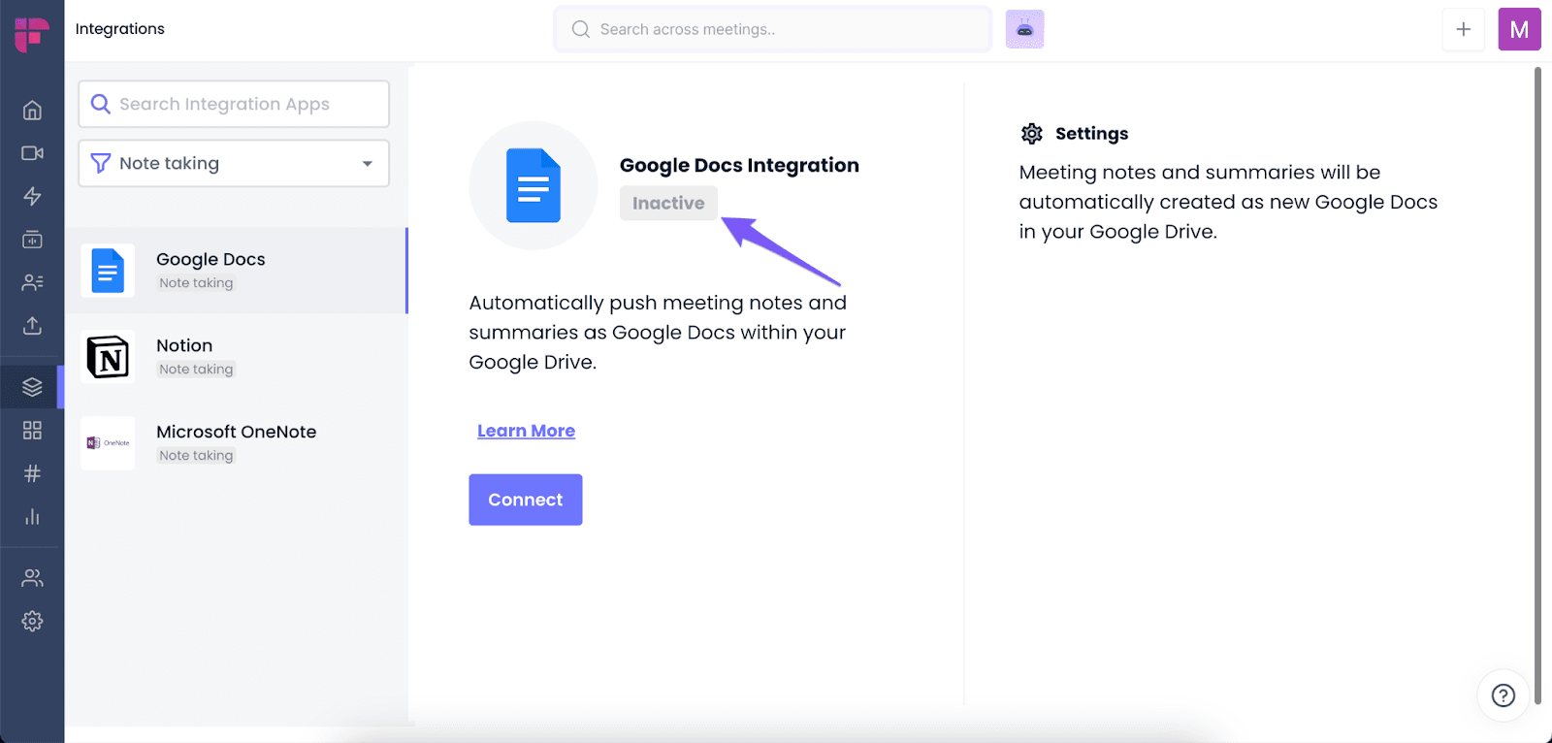
Task: Click the Notion logo icon
Action: coord(108,357)
